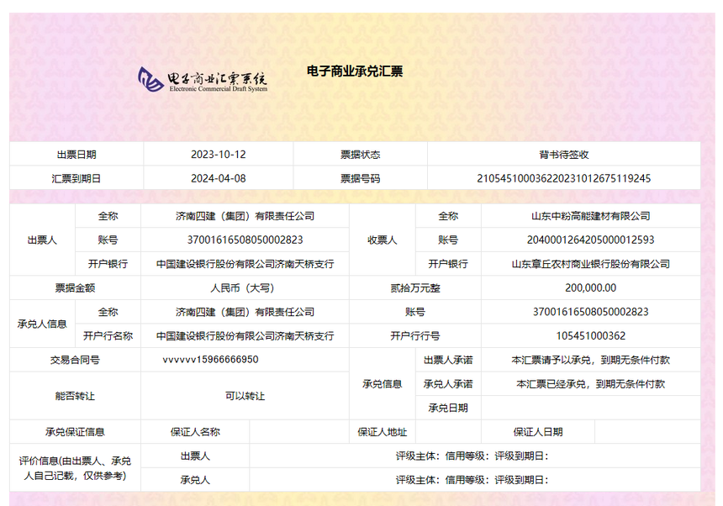Click the 承兑人信息 section header
This screenshot has height=506, width=723.
click(42, 324)
